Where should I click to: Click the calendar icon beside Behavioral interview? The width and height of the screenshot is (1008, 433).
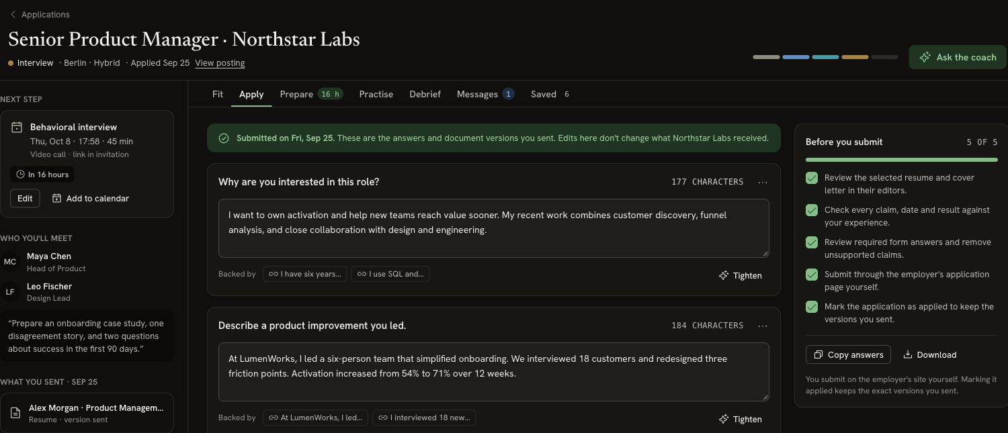point(17,127)
